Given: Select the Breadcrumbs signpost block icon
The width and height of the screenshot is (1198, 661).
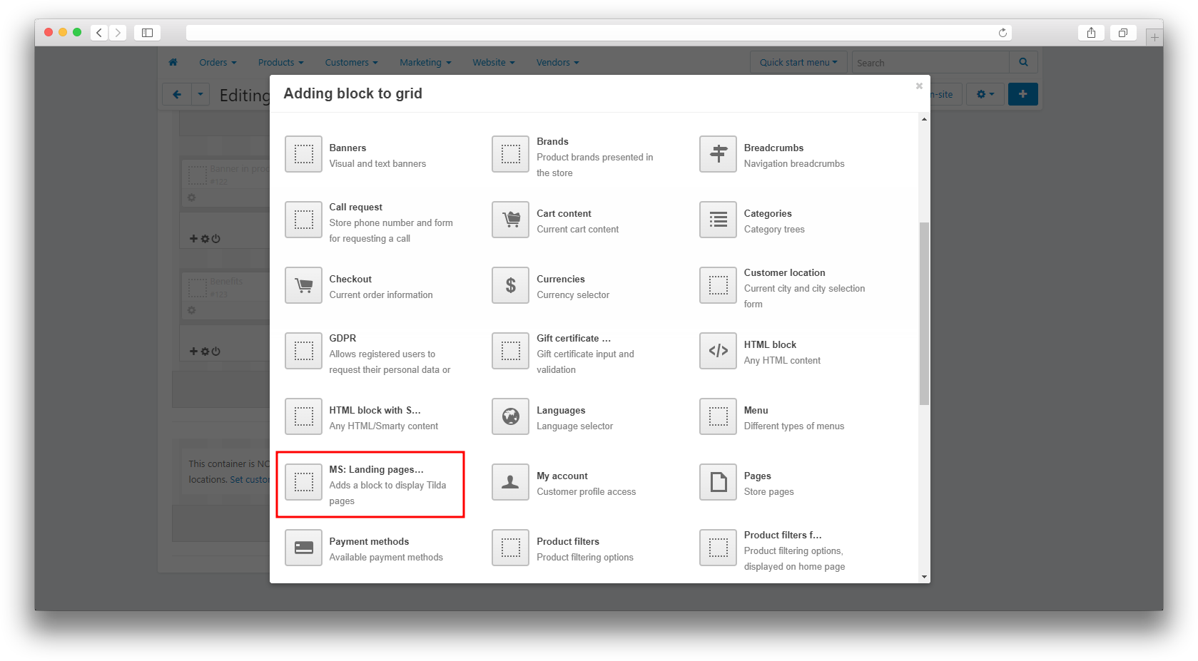Looking at the screenshot, I should (x=718, y=154).
